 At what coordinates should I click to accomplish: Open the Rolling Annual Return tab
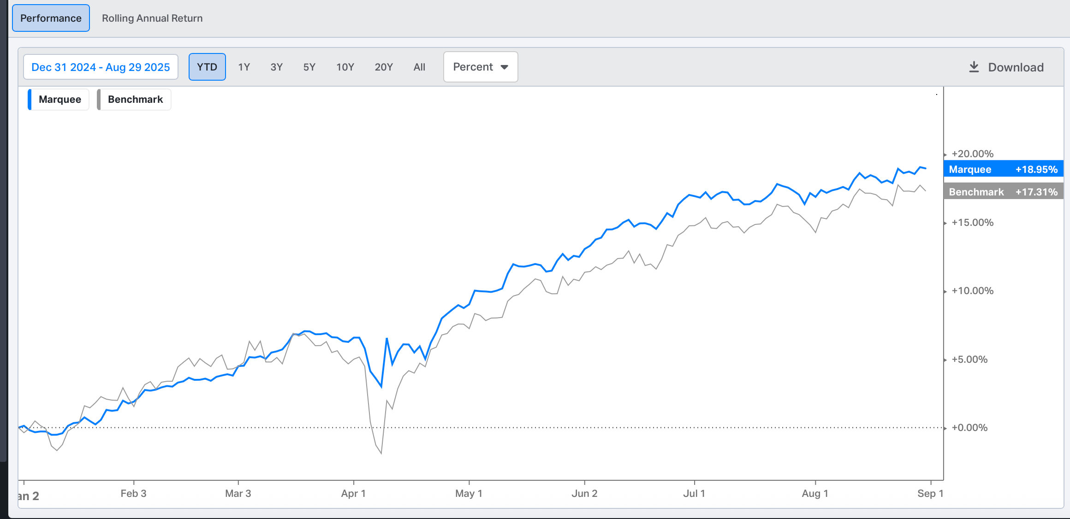152,18
